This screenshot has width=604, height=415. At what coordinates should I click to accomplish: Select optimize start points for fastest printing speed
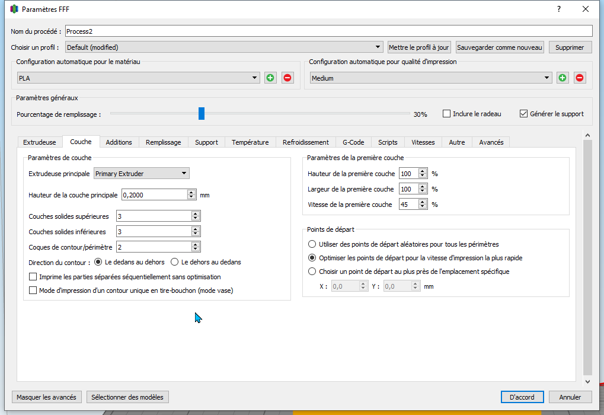pos(312,258)
